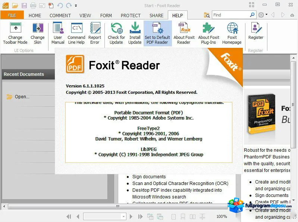Switch to the SHARE tab
This screenshot has height=222, width=298.
point(156,15)
